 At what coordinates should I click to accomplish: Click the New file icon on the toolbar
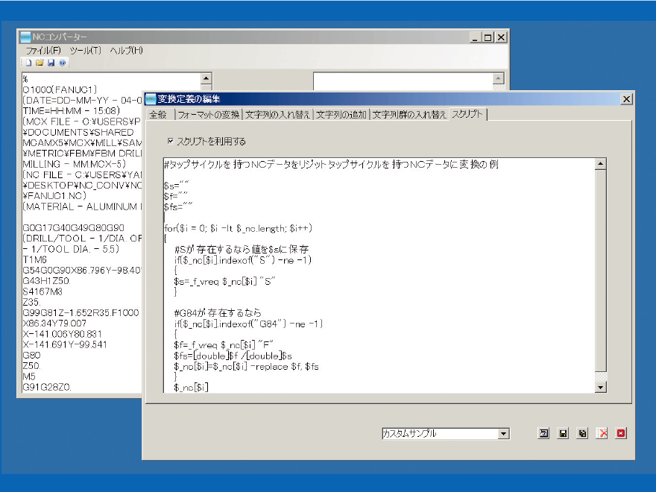click(x=28, y=62)
